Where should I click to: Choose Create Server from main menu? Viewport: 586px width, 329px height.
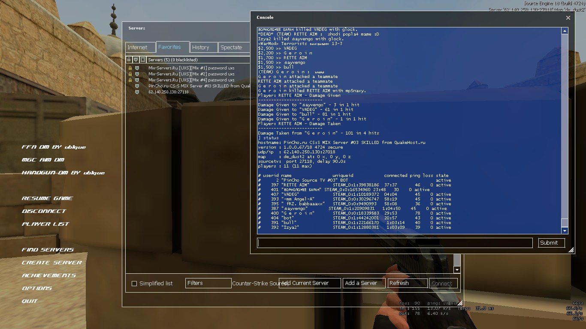51,263
